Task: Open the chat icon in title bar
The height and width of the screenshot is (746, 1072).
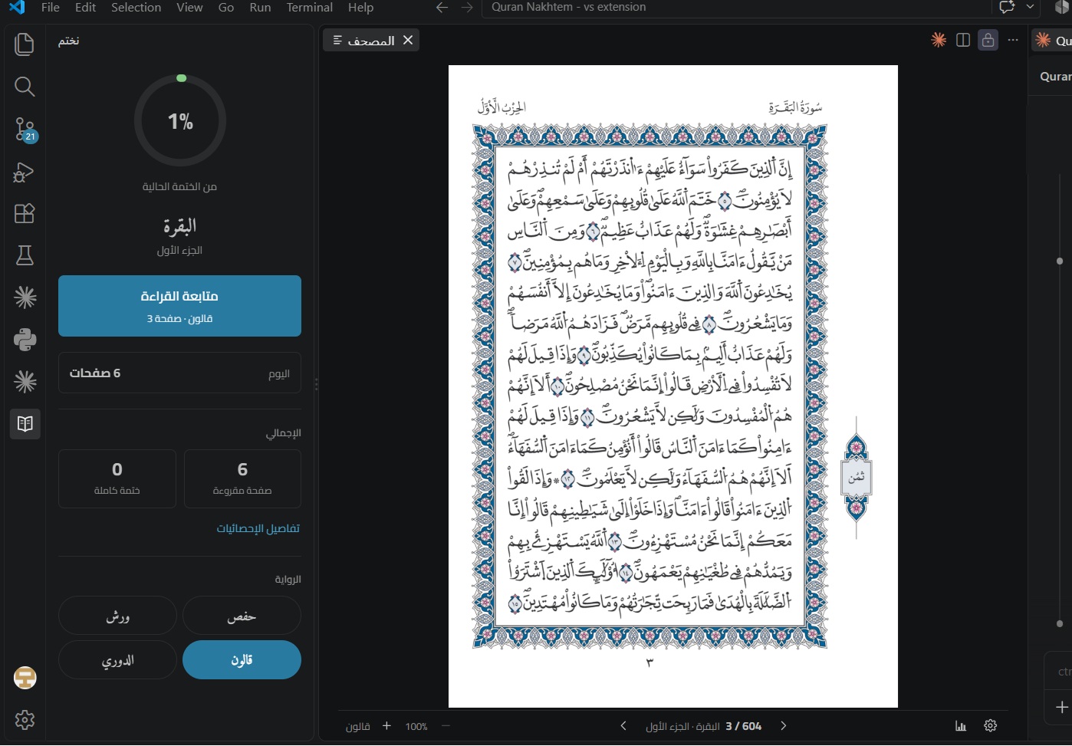Action: pos(1007,7)
